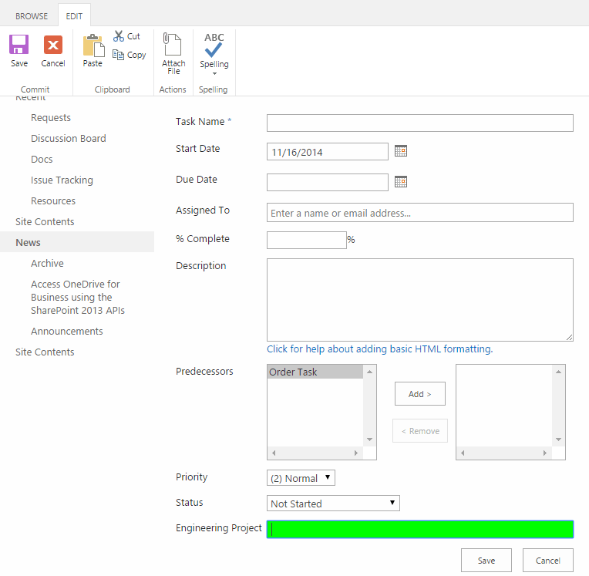This screenshot has width=589, height=576.
Task: Click right arrow of left Predecessors horizontal scrollbar
Action: click(x=356, y=453)
